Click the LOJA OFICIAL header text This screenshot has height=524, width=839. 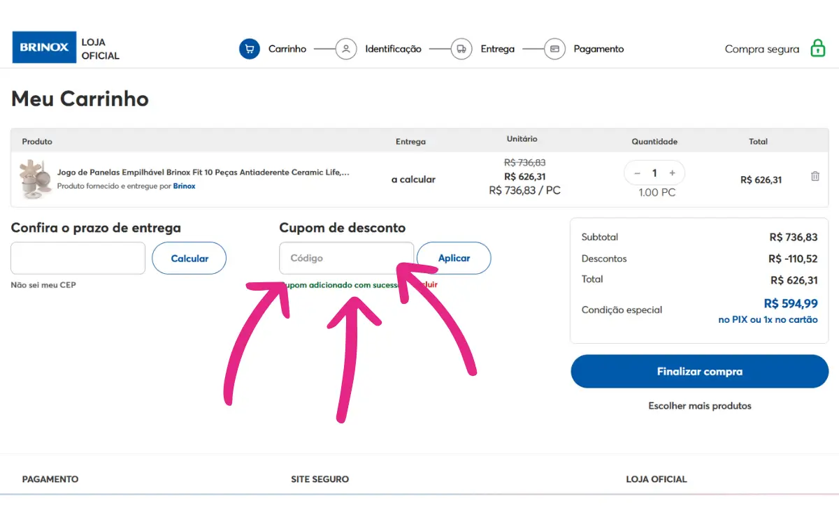pyautogui.click(x=100, y=49)
